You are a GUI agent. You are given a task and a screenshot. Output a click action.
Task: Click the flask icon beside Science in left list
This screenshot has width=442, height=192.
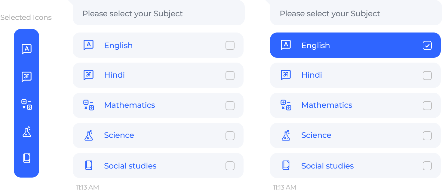(88, 135)
